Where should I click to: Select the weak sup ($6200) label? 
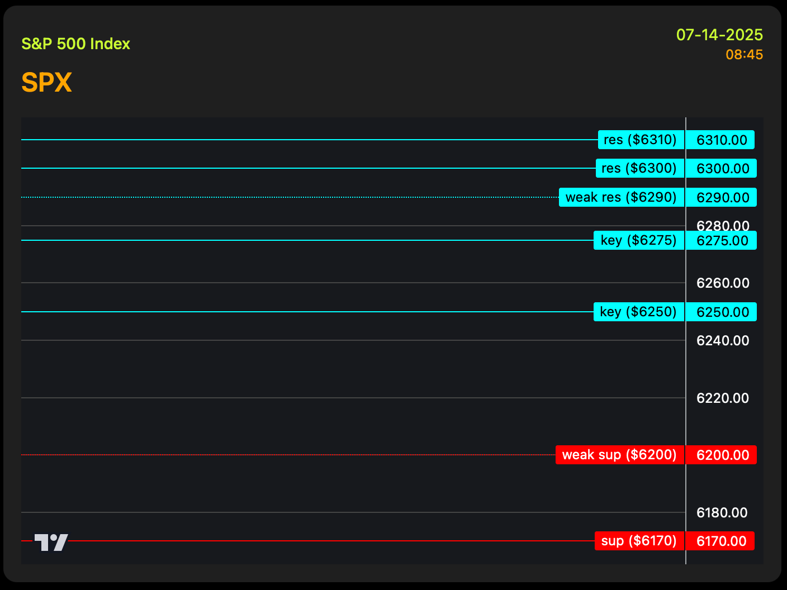click(620, 455)
